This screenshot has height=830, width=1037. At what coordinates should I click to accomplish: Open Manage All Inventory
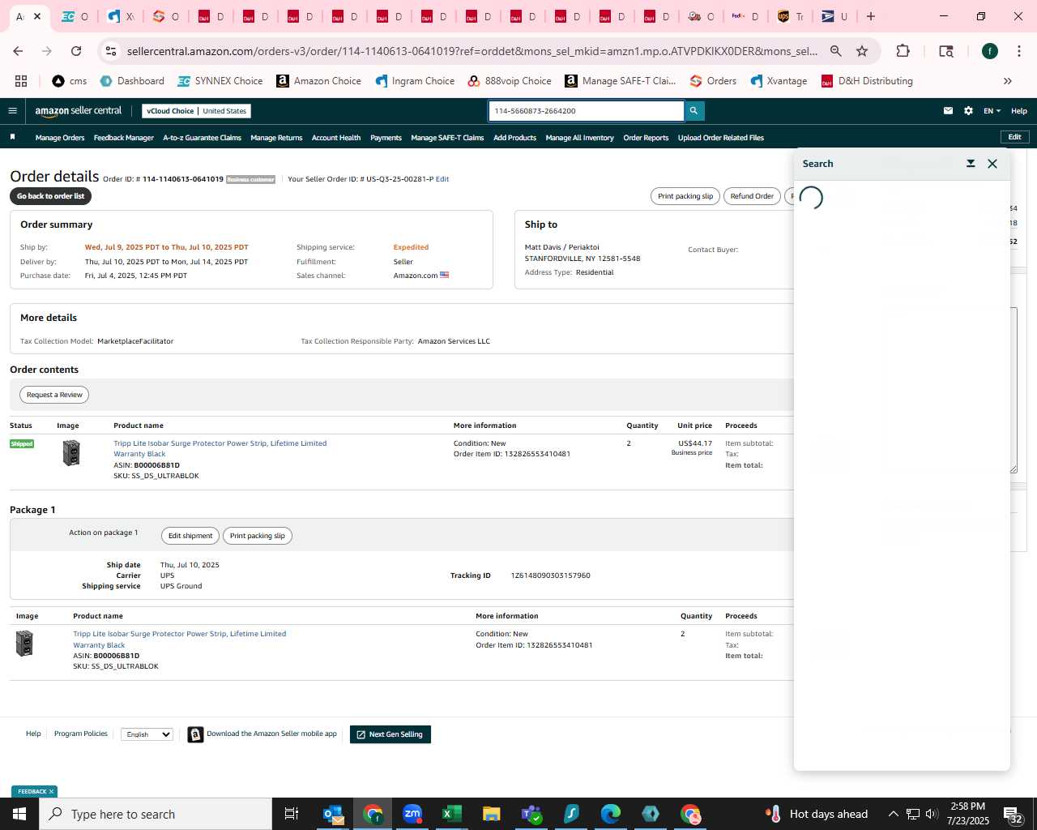(579, 138)
